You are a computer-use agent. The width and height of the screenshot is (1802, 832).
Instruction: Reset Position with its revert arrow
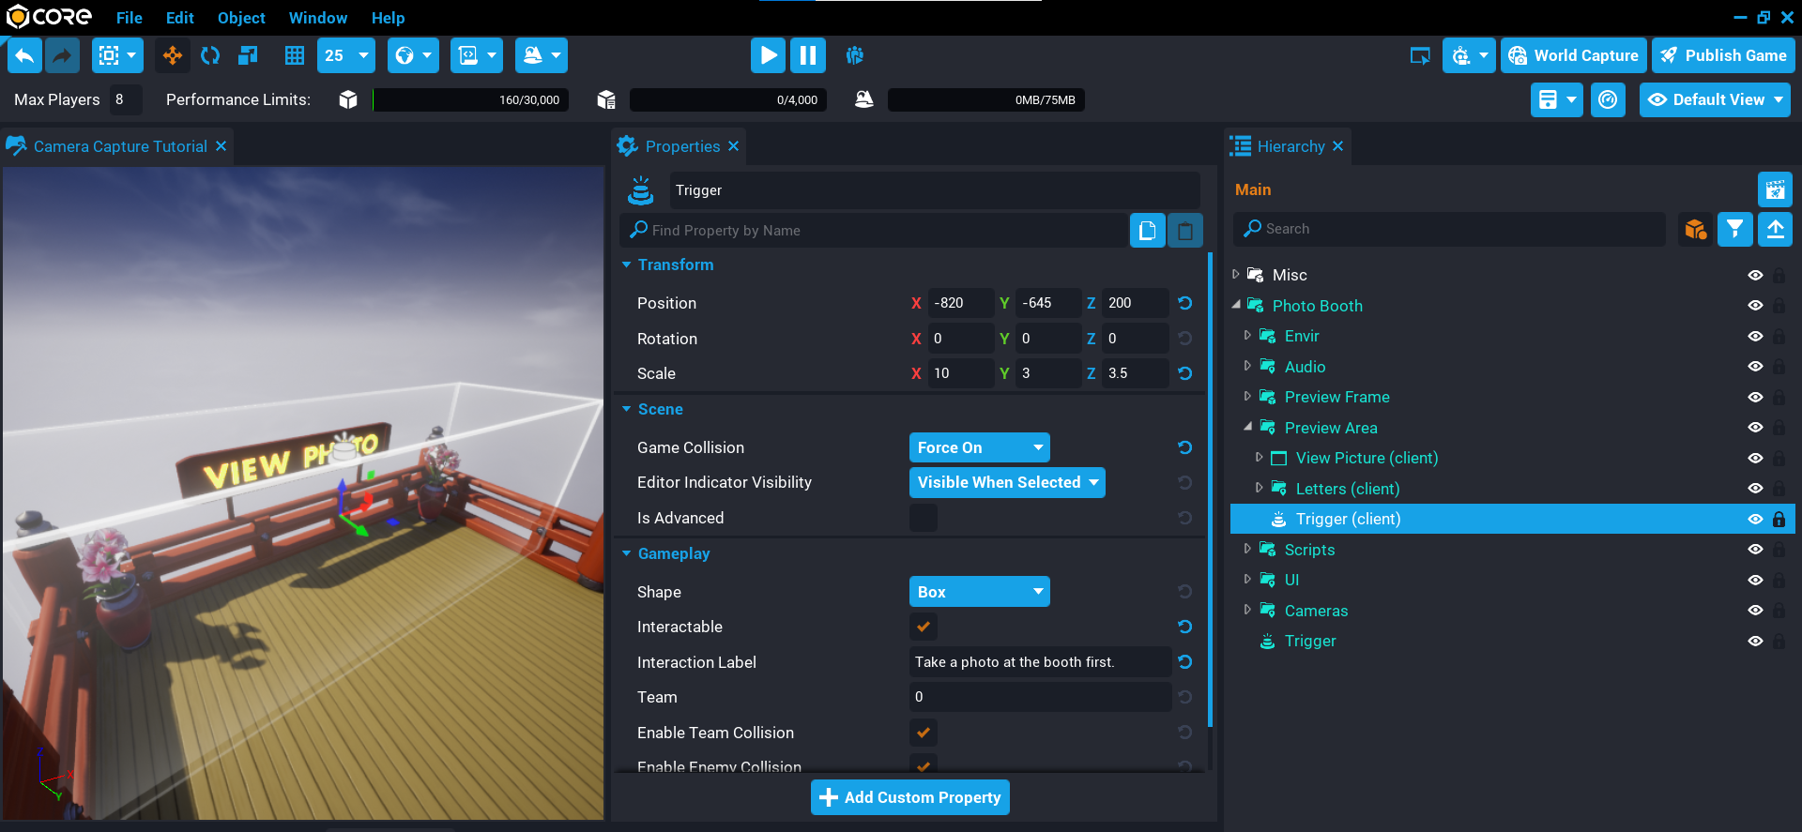click(1185, 303)
